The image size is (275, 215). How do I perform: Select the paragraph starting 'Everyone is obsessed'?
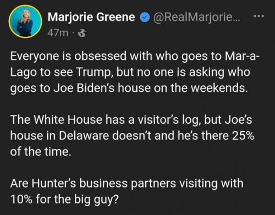pyautogui.click(x=135, y=72)
